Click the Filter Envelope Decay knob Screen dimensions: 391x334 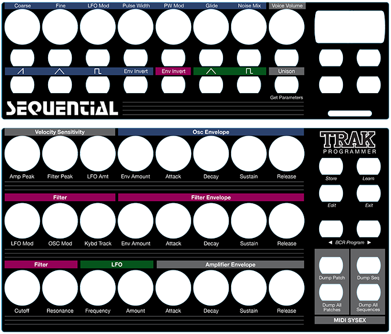[x=211, y=221]
